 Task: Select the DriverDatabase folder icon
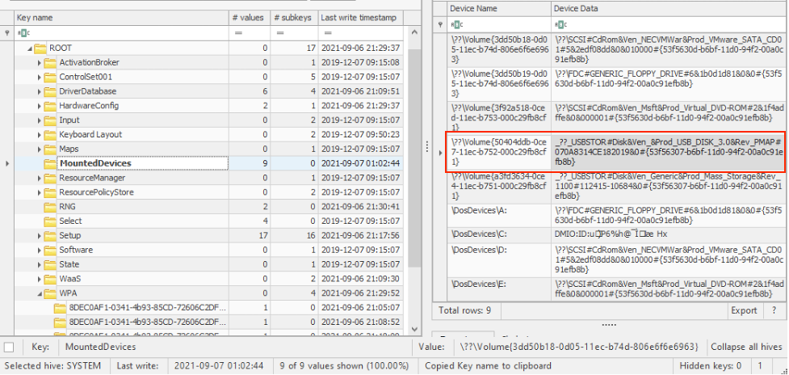click(x=50, y=91)
